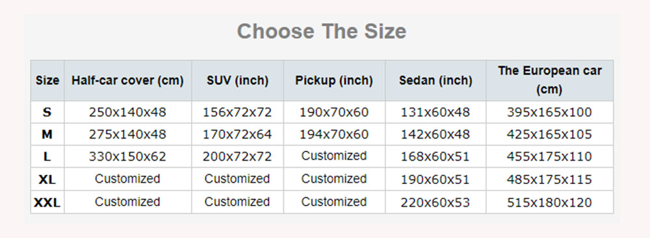650x238 pixels.
Task: Select the 156x72x72 SUV cell
Action: (237, 112)
